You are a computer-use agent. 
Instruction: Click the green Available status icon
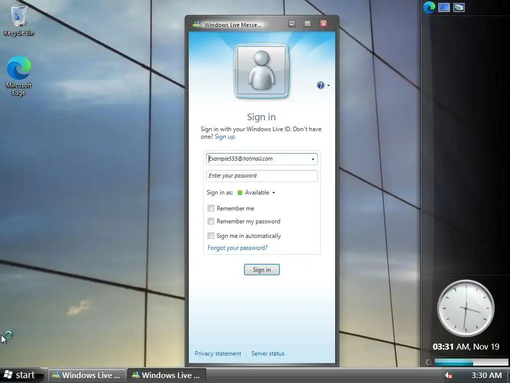coord(240,192)
